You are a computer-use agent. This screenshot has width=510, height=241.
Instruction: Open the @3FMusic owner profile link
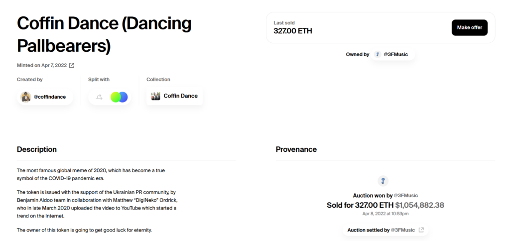(395, 54)
